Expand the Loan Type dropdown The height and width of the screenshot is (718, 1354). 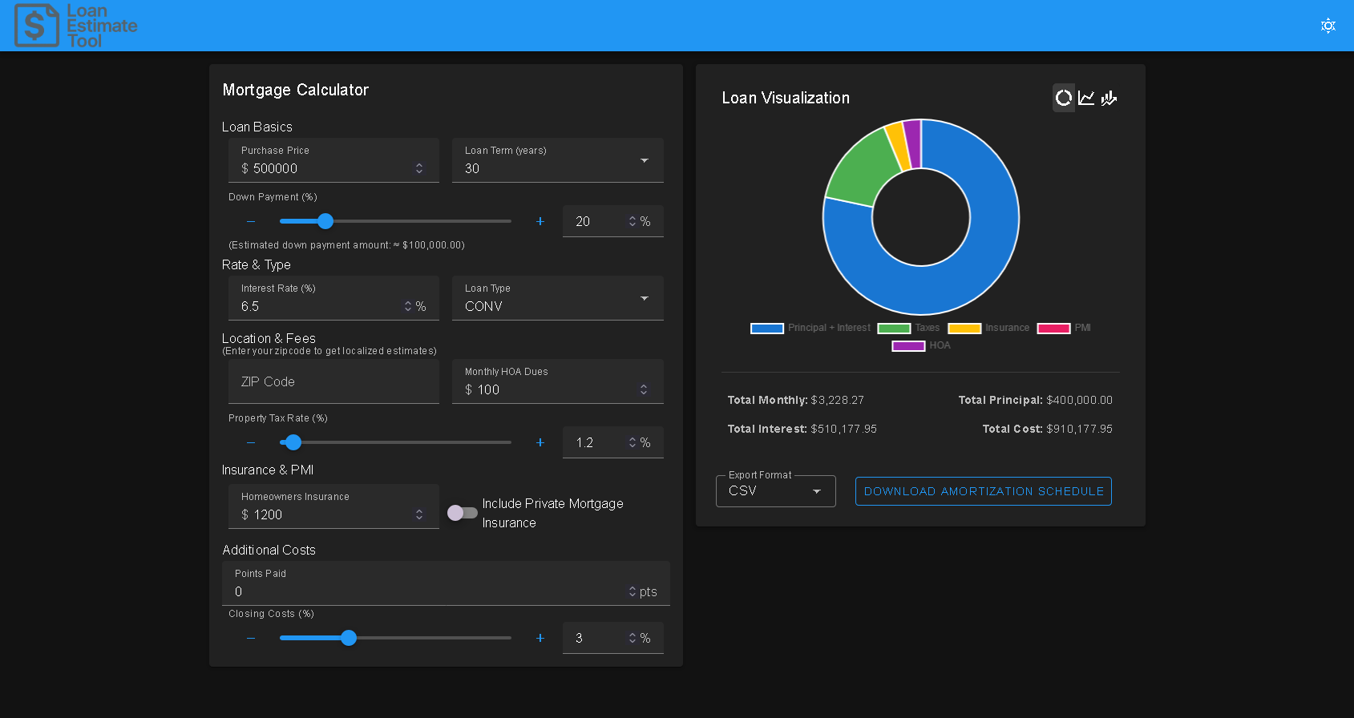point(557,299)
